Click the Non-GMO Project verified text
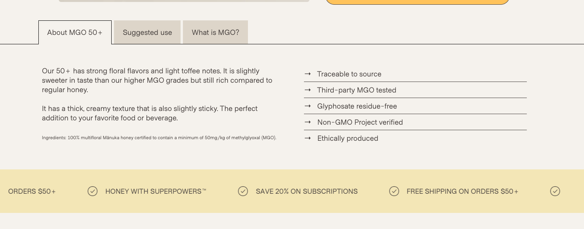This screenshot has width=584, height=229. pos(360,122)
